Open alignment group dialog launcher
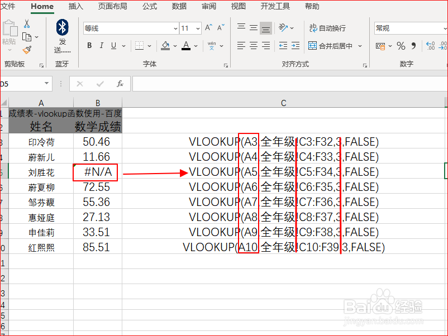 pyautogui.click(x=365, y=66)
